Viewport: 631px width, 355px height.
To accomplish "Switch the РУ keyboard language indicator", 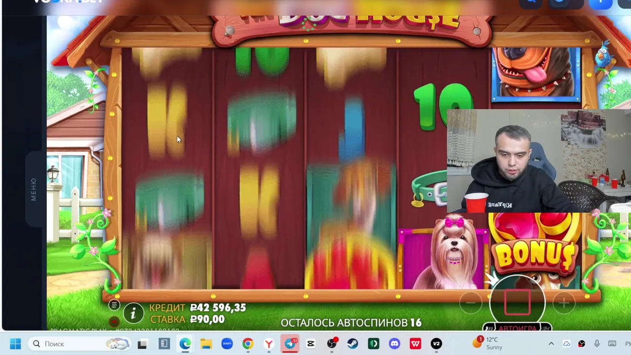I will (628, 344).
